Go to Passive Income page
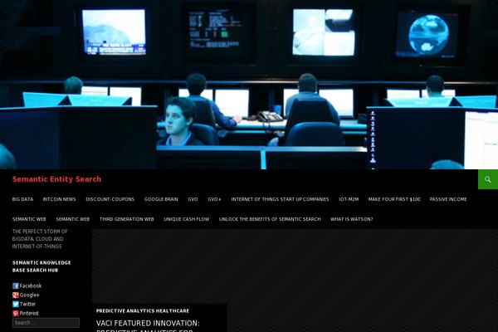 448,199
